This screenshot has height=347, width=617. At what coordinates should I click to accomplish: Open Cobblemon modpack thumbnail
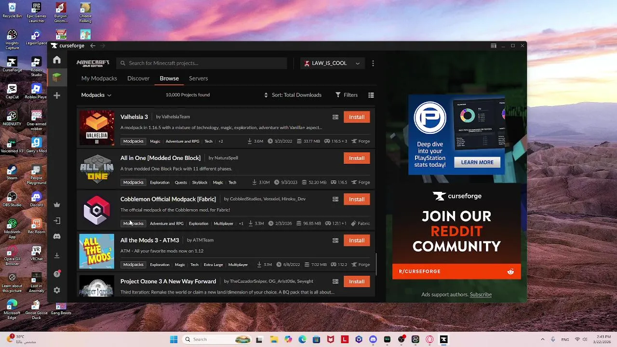(96, 210)
